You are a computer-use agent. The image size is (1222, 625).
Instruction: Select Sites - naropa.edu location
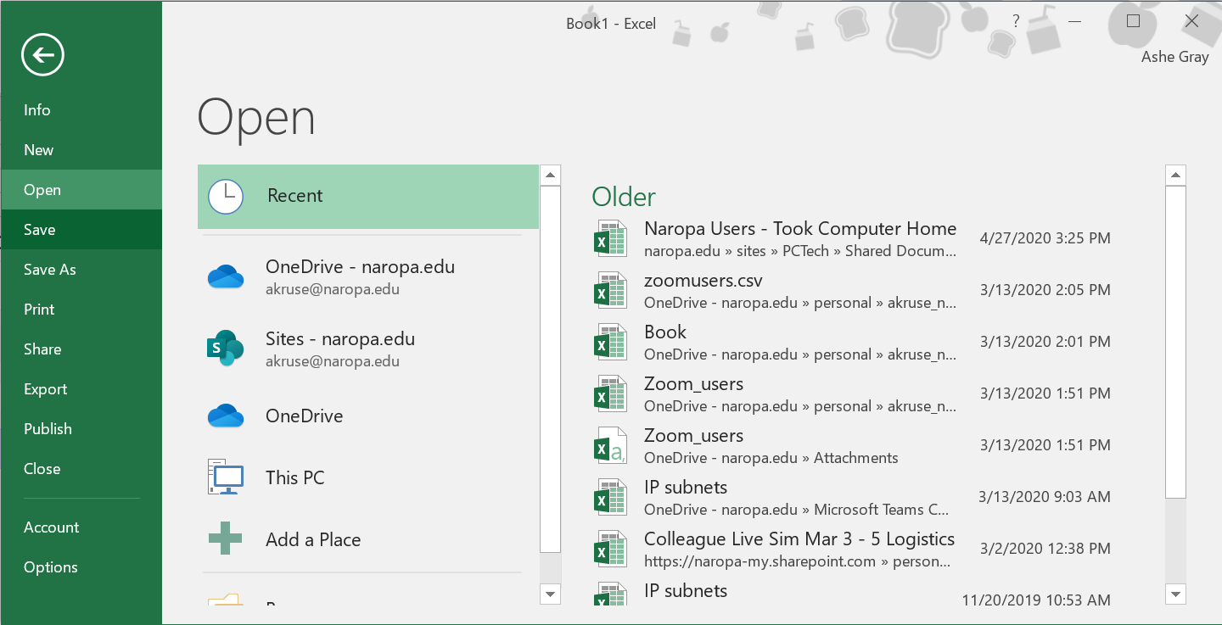(x=368, y=349)
